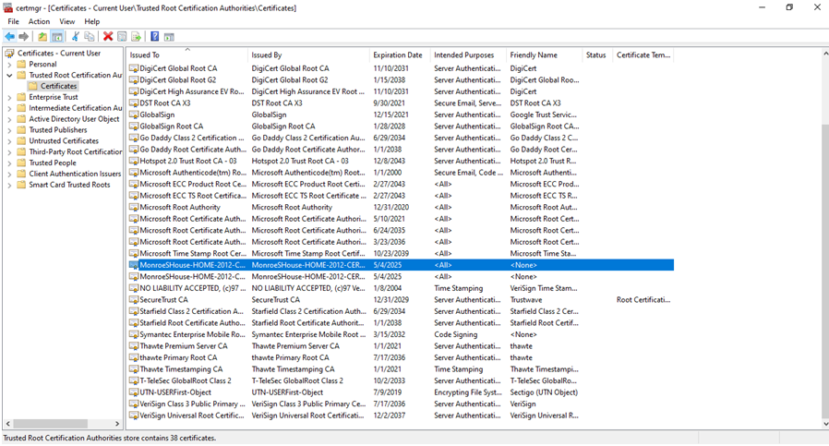Viewport: 829px width, 446px height.
Task: Select the GlobalSign Root CA row
Action: tap(401, 127)
